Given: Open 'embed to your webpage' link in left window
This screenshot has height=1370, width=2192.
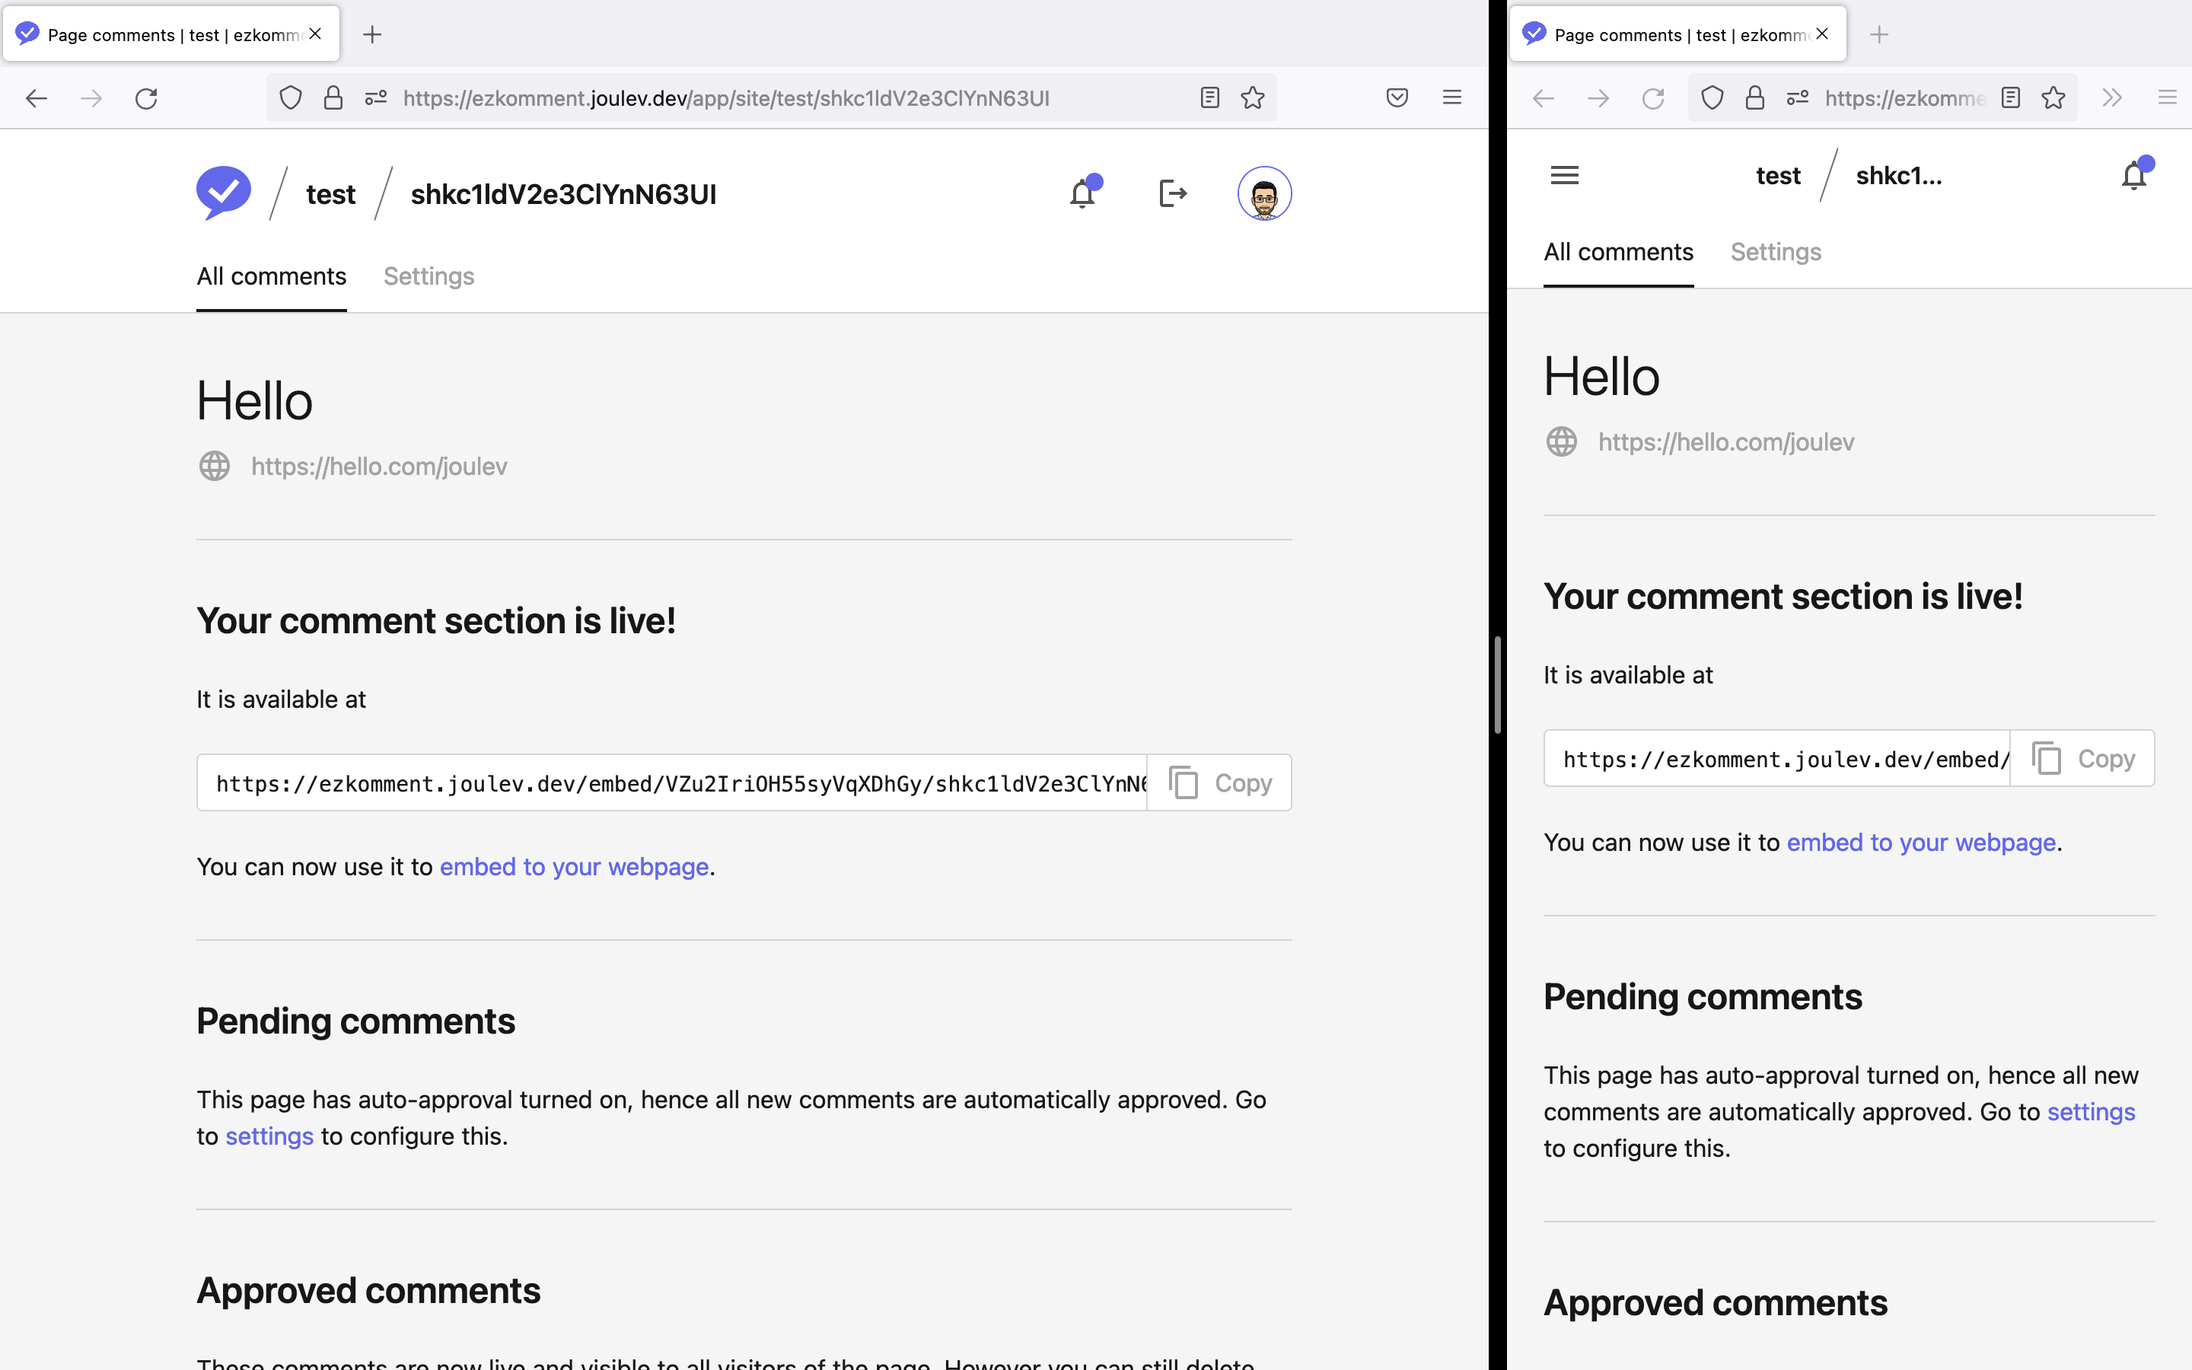Looking at the screenshot, I should click(x=575, y=867).
